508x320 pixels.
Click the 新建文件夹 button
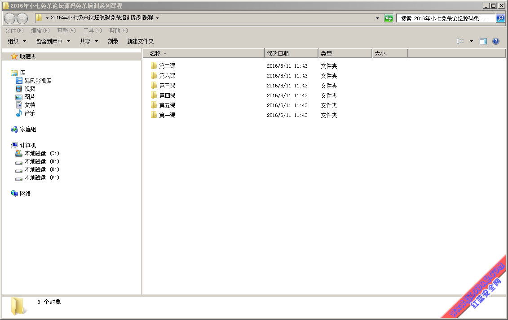coord(140,41)
